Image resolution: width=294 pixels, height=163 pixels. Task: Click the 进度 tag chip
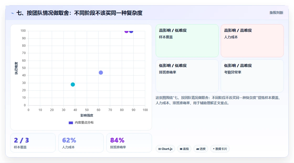point(201,149)
